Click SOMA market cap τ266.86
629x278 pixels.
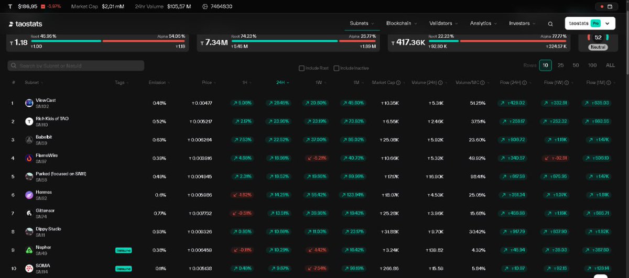click(x=389, y=269)
